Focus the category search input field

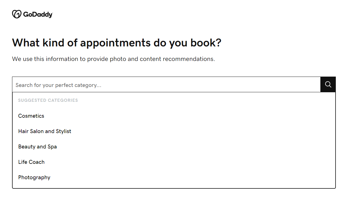coord(166,85)
